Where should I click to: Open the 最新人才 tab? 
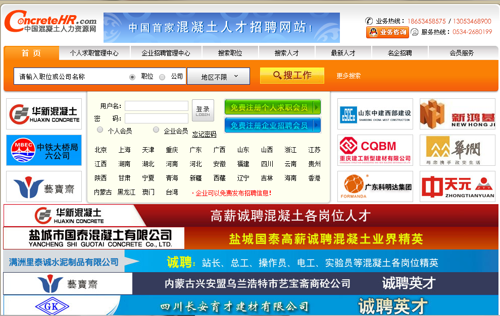343,53
